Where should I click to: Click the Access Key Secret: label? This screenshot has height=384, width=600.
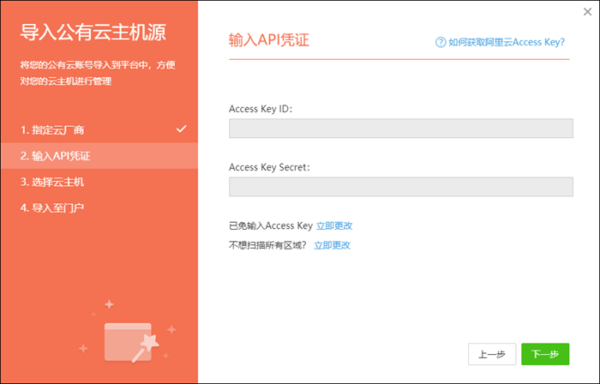(x=269, y=167)
